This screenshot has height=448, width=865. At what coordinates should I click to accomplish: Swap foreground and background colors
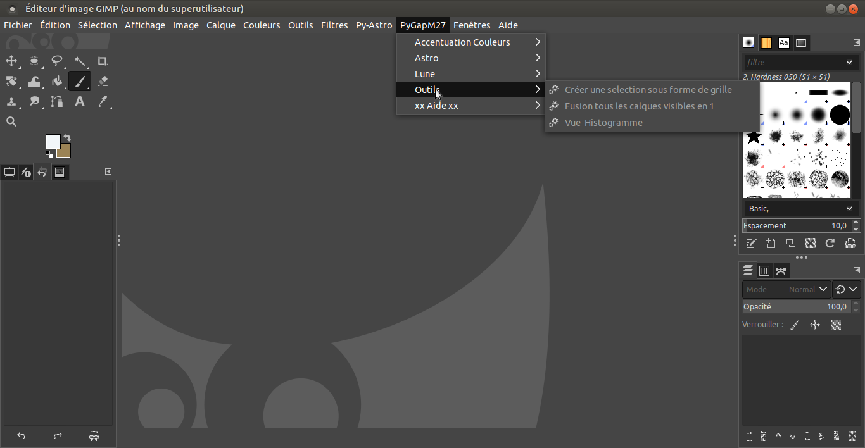[x=66, y=138]
